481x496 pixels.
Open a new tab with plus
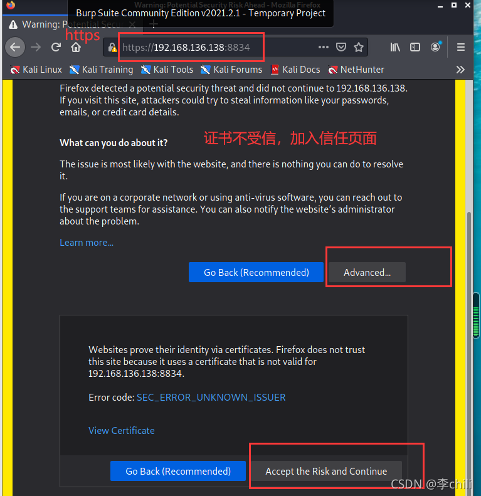tap(154, 24)
